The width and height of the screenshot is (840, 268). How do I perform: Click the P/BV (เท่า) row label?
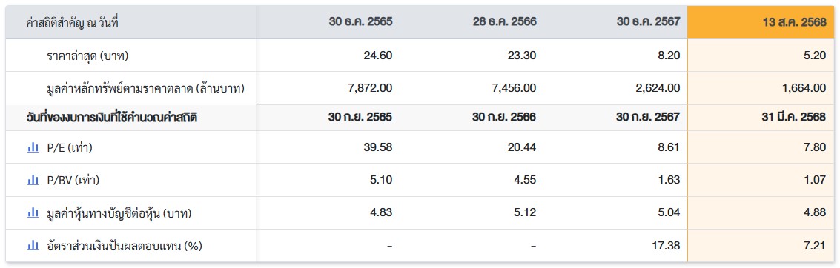(x=73, y=181)
